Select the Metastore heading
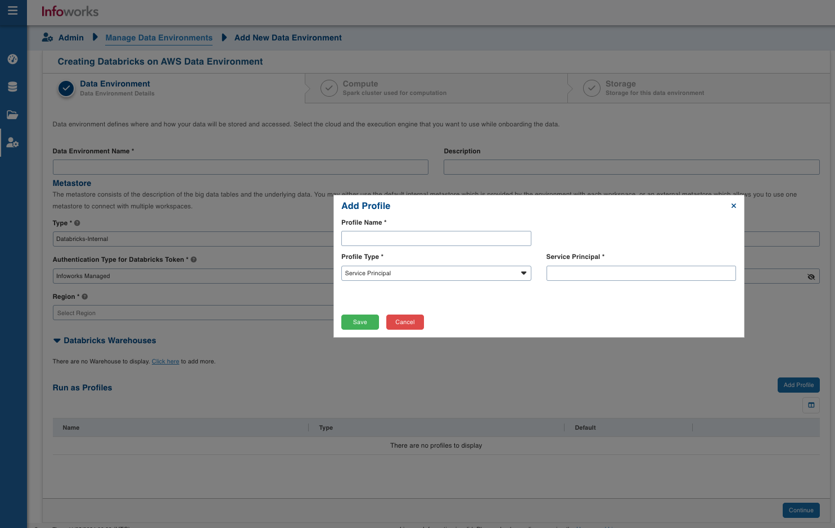Image resolution: width=835 pixels, height=528 pixels. pyautogui.click(x=71, y=183)
